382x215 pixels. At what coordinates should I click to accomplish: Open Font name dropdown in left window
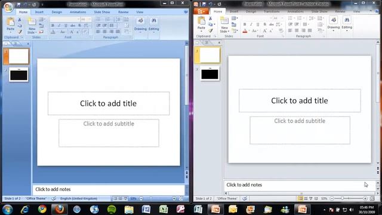point(78,19)
